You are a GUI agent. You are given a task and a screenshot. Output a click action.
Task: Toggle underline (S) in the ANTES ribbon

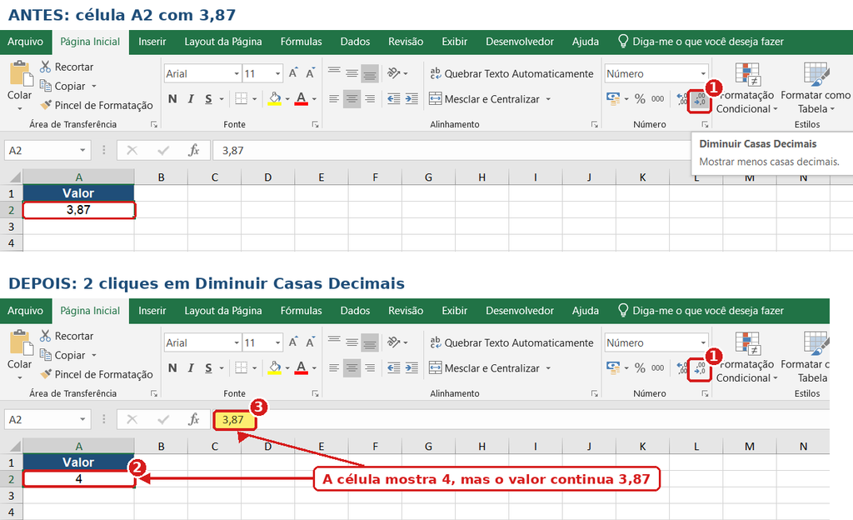click(x=208, y=99)
